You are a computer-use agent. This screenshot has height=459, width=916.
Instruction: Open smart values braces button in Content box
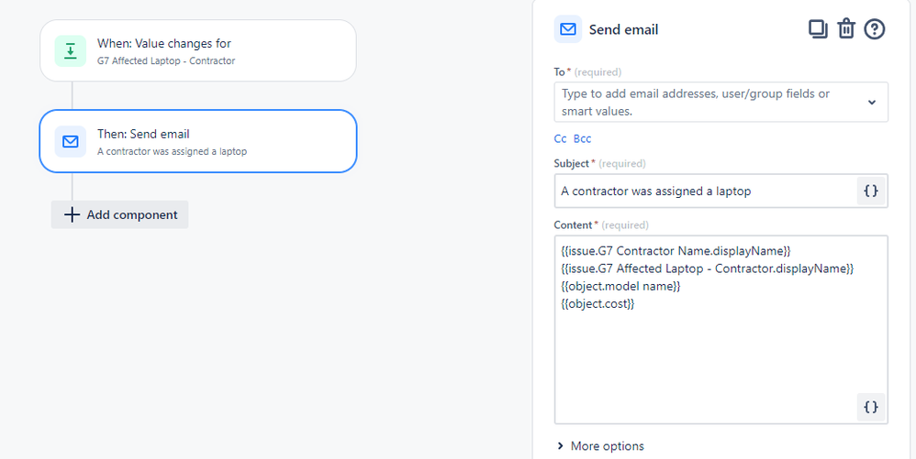click(x=871, y=407)
